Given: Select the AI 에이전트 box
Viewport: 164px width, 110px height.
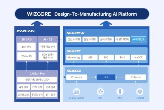Looking at the screenshot, I should tap(138, 39).
